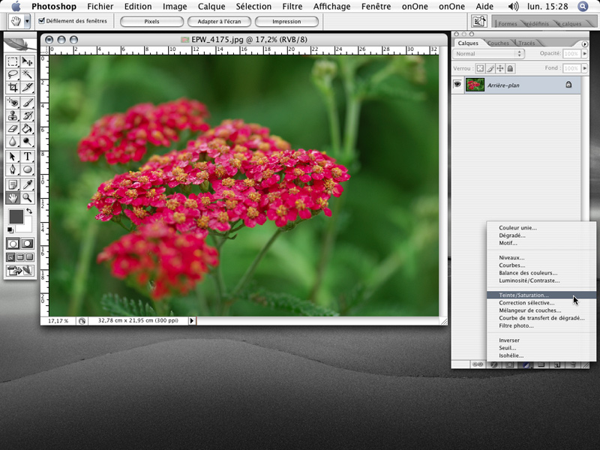The height and width of the screenshot is (450, 600).
Task: Select the Blur (water drop) tool
Action: coord(13,142)
